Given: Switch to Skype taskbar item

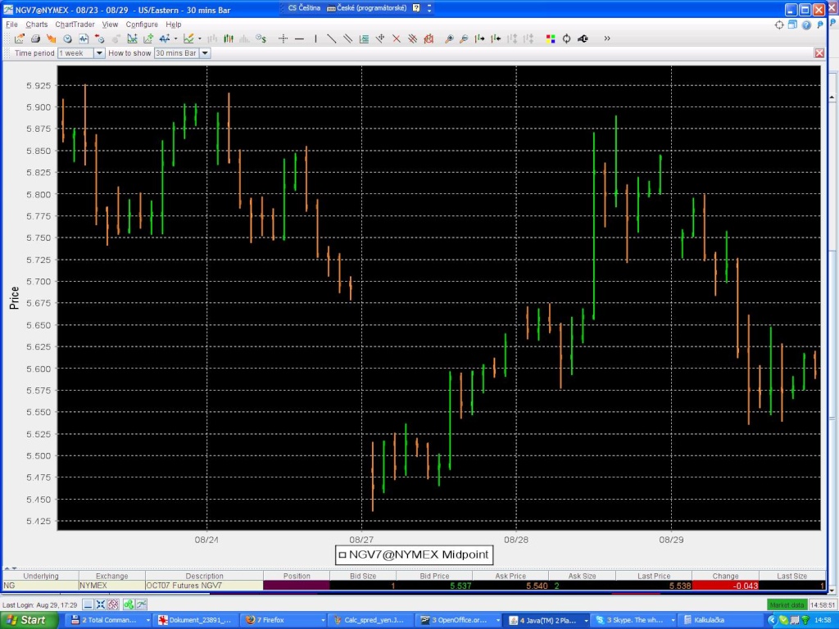Looking at the screenshot, I should pyautogui.click(x=634, y=620).
